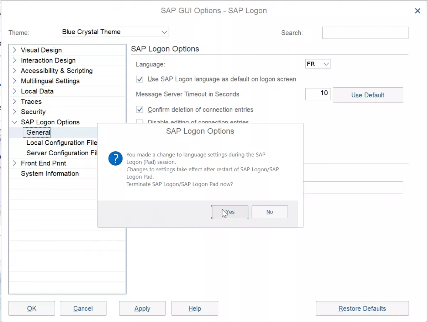This screenshot has width=427, height=322.
Task: Click the Search: label
Action: click(x=292, y=33)
